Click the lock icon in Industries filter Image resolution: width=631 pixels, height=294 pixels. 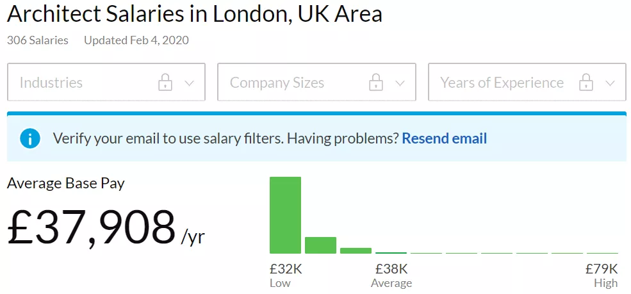click(165, 82)
